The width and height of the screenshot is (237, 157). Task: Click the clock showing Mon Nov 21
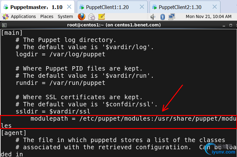tap(209, 16)
